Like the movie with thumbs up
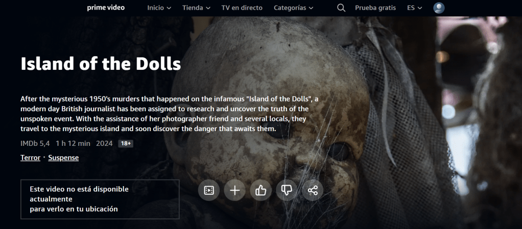This screenshot has height=229, width=522. (261, 190)
